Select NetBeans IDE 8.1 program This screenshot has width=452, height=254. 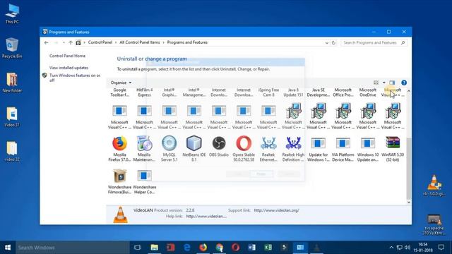coord(194,149)
